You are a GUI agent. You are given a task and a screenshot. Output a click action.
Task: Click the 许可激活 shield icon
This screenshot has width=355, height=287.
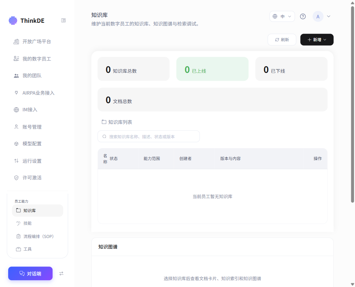(16, 178)
